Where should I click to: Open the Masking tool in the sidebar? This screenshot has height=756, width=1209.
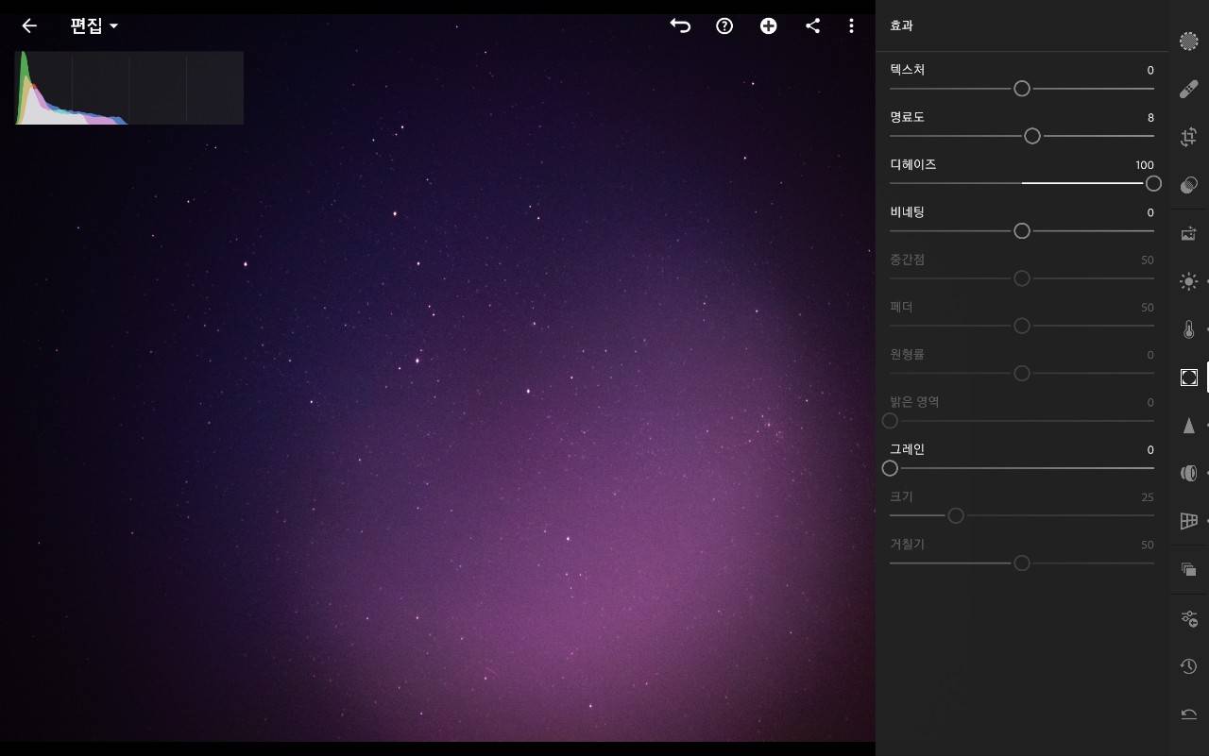click(1188, 42)
